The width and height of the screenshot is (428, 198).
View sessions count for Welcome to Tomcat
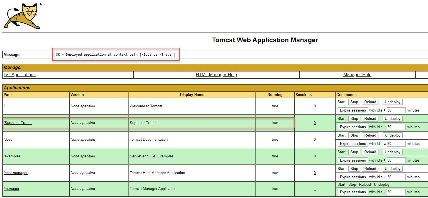tap(315, 106)
